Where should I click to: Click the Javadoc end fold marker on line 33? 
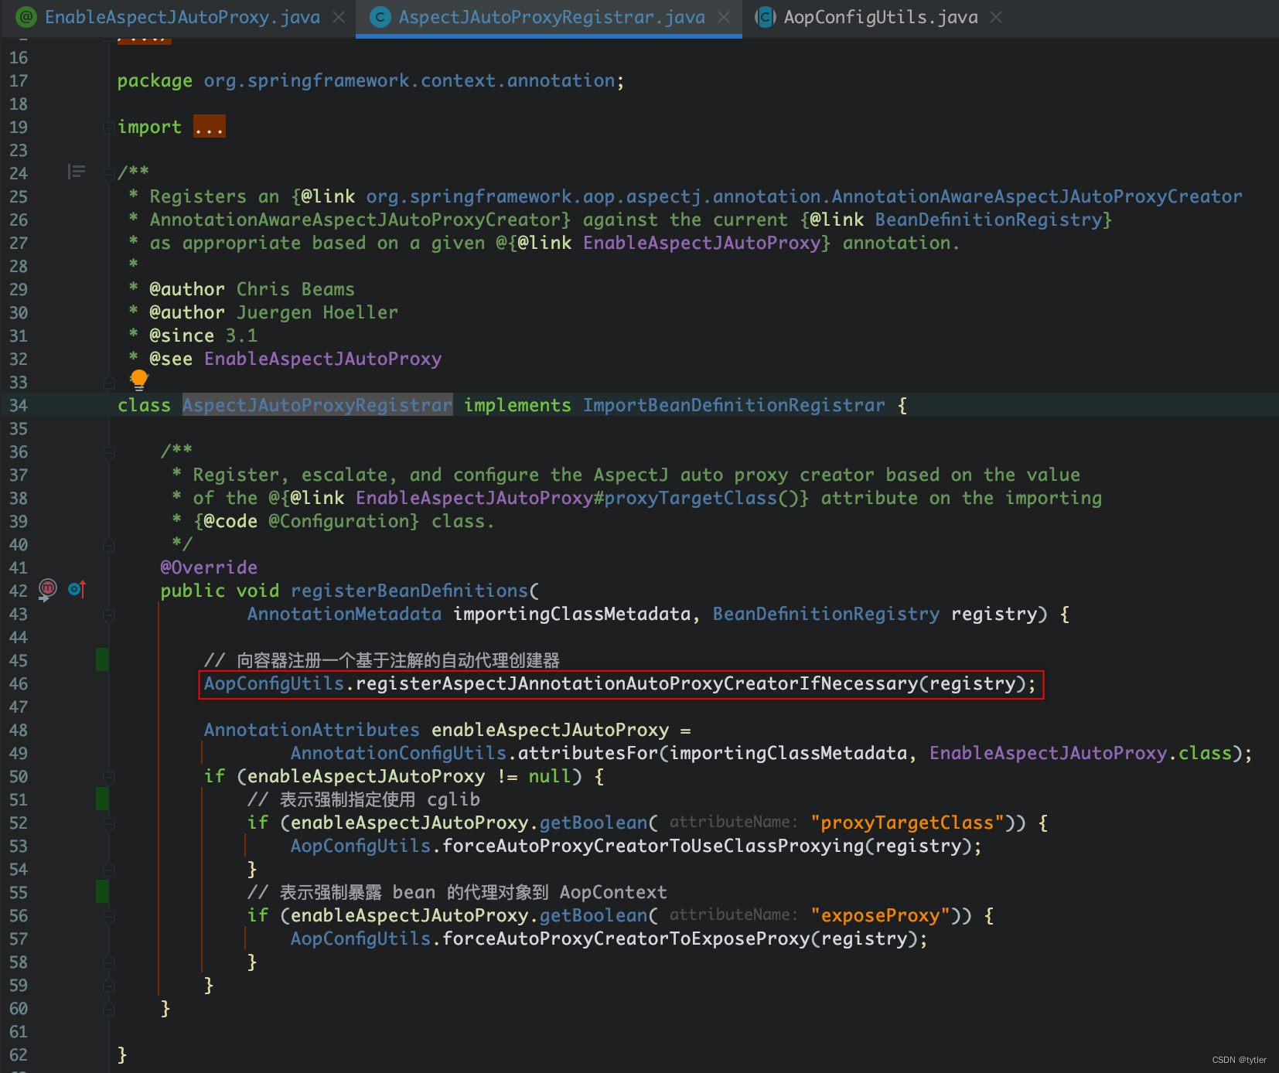click(x=109, y=383)
